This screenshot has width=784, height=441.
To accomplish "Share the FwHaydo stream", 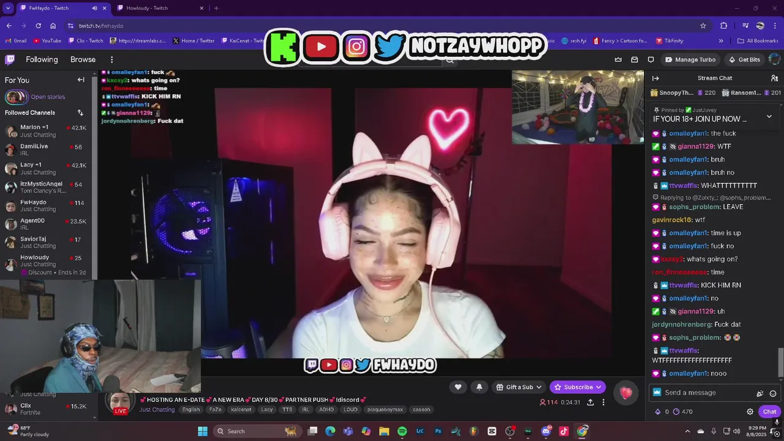I will 590,402.
